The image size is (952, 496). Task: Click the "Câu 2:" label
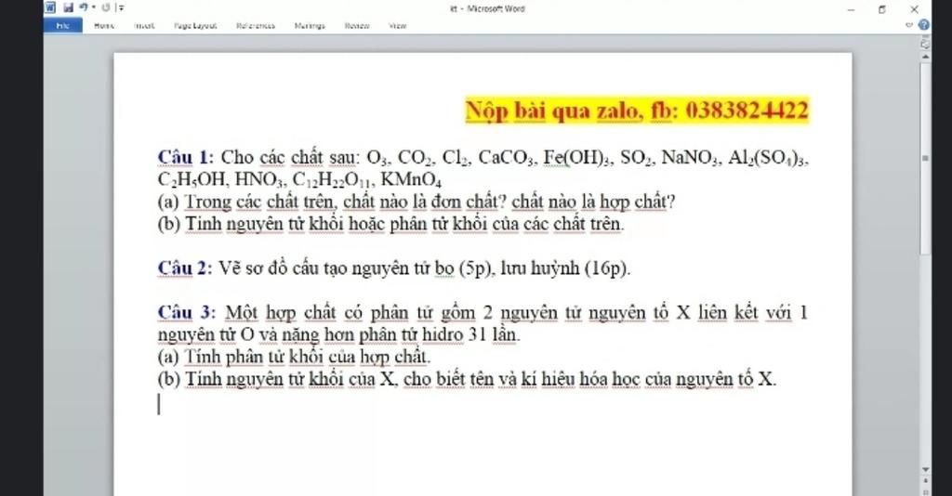coord(185,268)
